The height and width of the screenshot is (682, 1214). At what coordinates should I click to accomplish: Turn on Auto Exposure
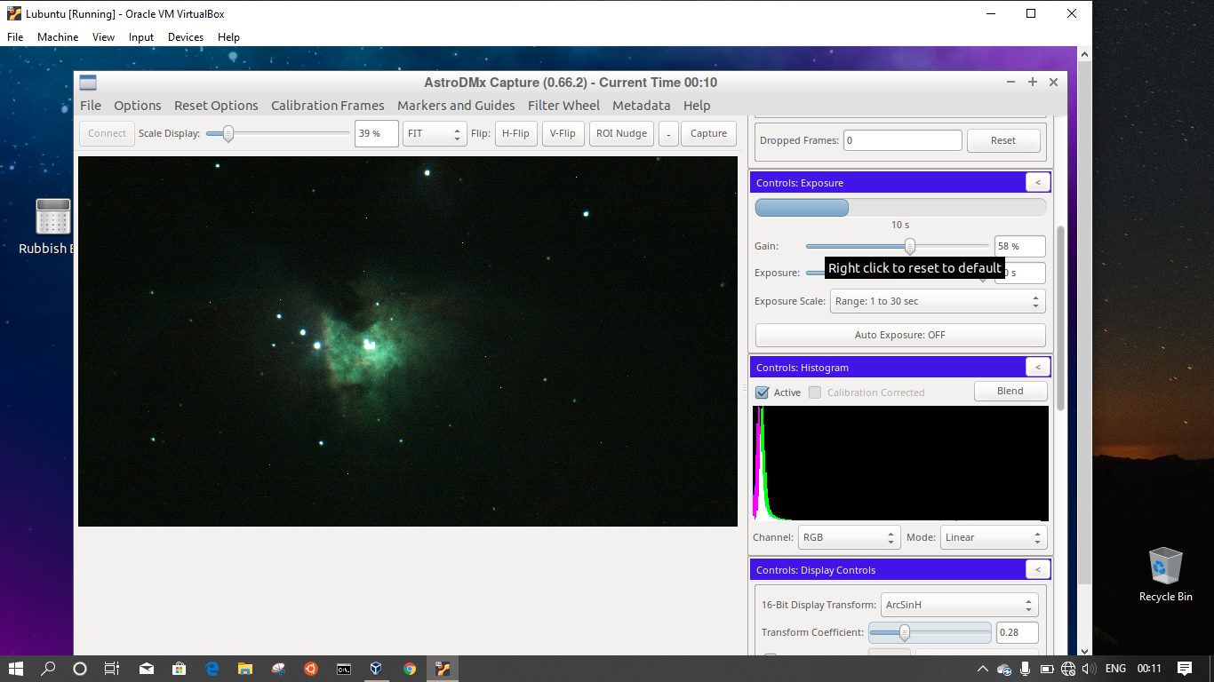[900, 335]
